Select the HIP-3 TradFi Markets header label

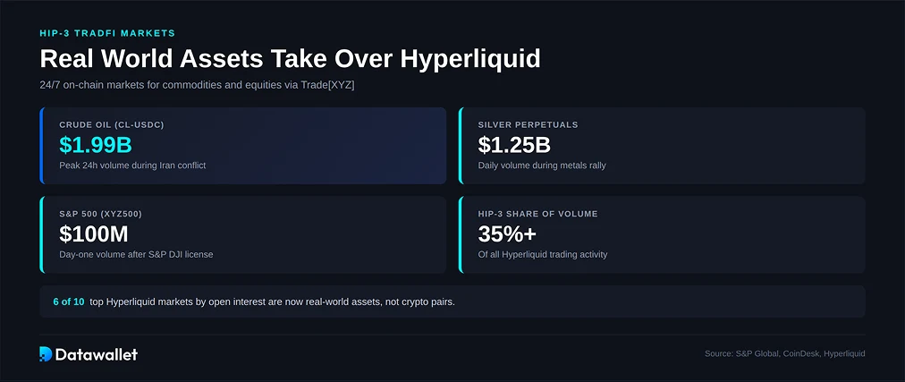pos(107,33)
